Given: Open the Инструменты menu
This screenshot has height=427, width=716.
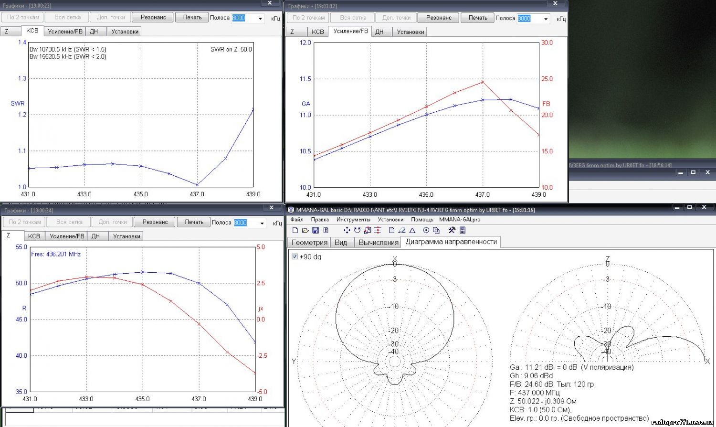Looking at the screenshot, I should pyautogui.click(x=353, y=220).
